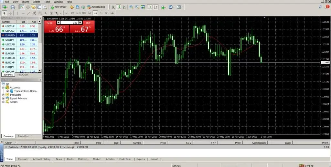Zoom out of the chart
This screenshot has width=331, height=167.
tap(137, 7)
